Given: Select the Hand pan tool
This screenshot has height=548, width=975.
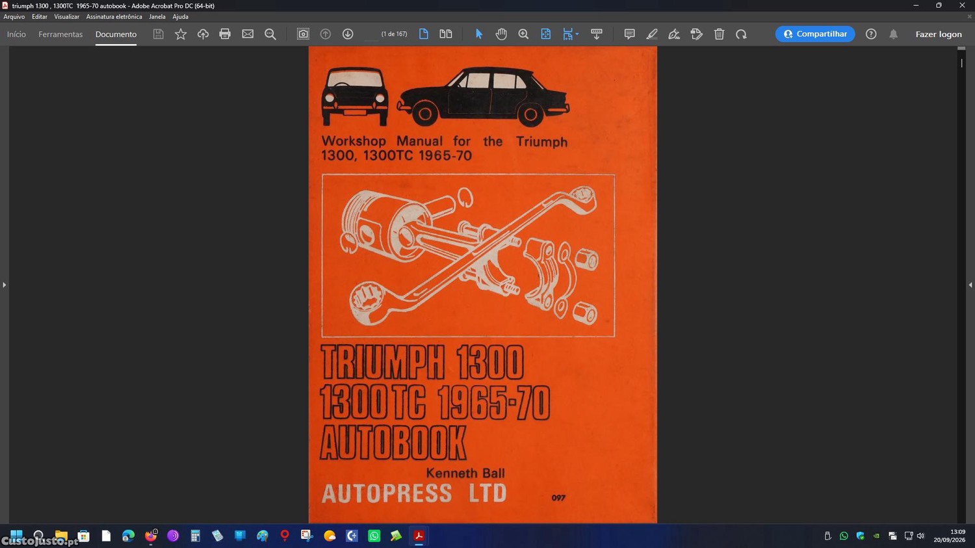Looking at the screenshot, I should click(501, 34).
